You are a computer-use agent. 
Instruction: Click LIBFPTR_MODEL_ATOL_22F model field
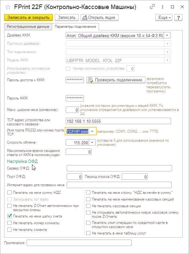coord(115,60)
